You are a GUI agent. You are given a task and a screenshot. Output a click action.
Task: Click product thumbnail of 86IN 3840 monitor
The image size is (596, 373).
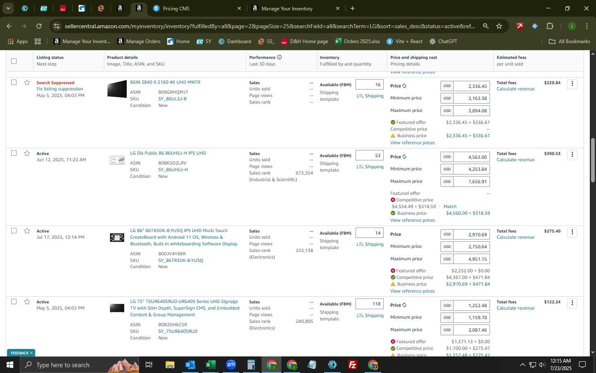(117, 89)
